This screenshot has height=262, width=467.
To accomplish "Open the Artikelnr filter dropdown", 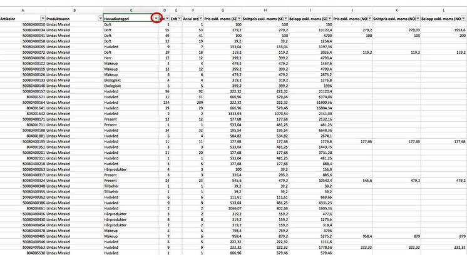I will tap(43, 18).
